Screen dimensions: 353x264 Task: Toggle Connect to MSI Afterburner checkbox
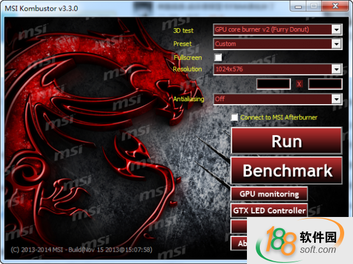(x=234, y=117)
